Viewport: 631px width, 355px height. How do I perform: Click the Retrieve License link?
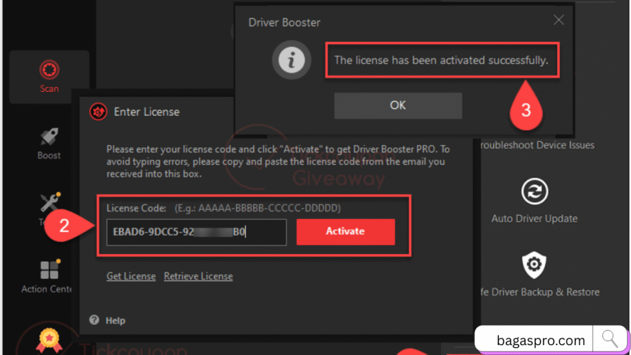(x=198, y=275)
